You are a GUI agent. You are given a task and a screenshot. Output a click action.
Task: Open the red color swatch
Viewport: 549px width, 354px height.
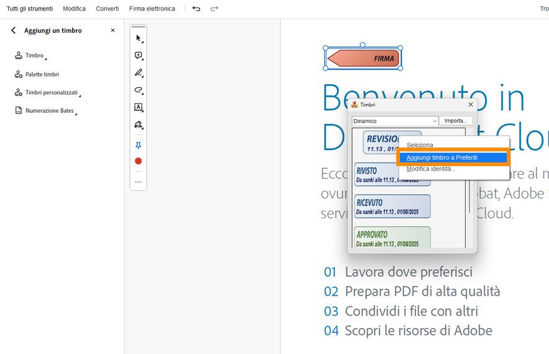coord(138,161)
